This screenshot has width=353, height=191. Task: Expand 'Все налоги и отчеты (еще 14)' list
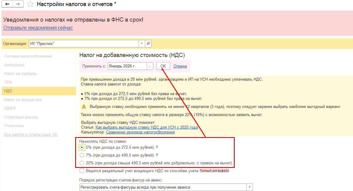[31, 134]
